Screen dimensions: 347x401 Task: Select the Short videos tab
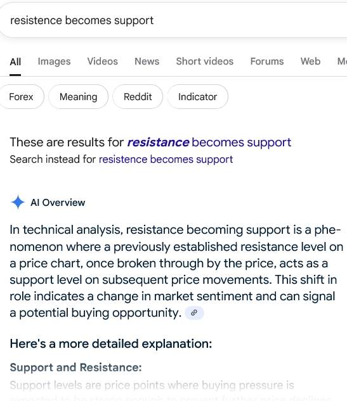[x=205, y=61]
